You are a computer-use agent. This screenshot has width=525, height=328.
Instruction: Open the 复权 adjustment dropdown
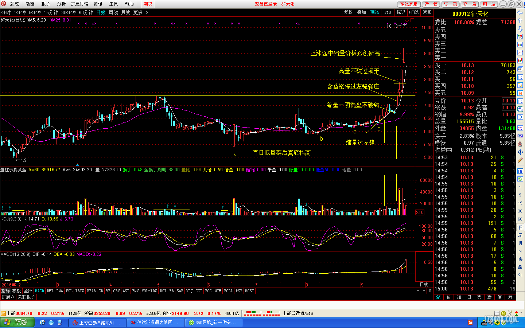tap(348, 12)
